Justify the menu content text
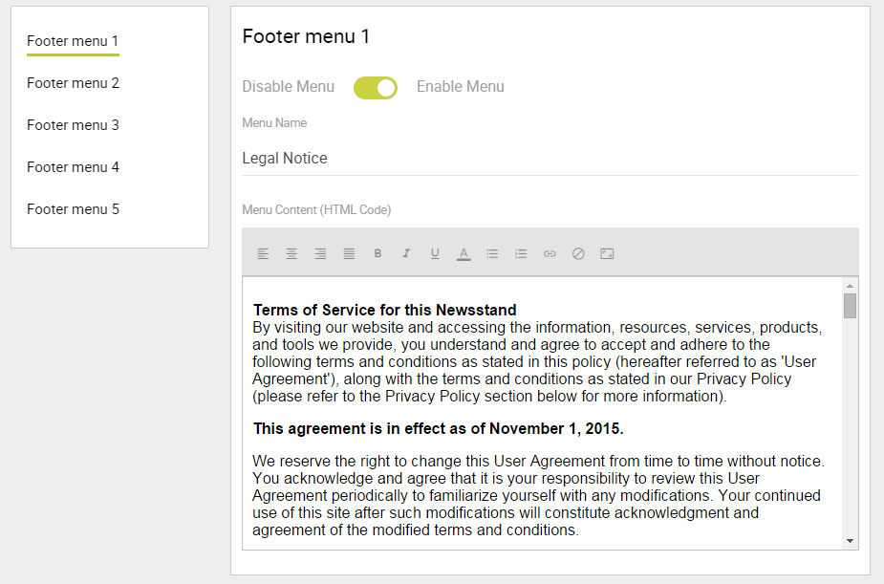This screenshot has height=584, width=884. click(349, 253)
